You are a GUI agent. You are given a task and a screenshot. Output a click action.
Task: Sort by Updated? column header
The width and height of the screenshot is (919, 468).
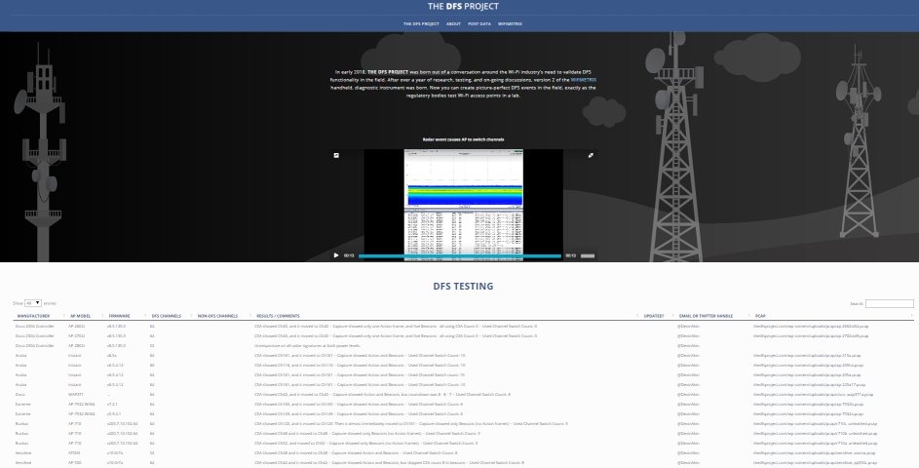pyautogui.click(x=654, y=316)
